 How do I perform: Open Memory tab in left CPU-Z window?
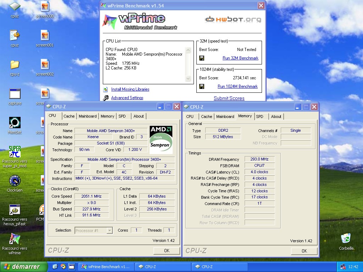(107, 116)
